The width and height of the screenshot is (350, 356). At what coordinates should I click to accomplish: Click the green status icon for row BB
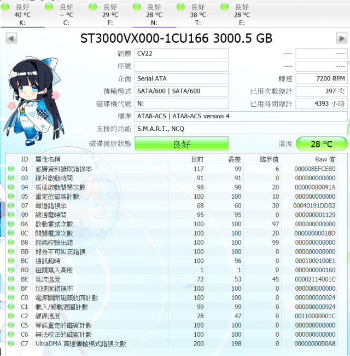(11, 251)
